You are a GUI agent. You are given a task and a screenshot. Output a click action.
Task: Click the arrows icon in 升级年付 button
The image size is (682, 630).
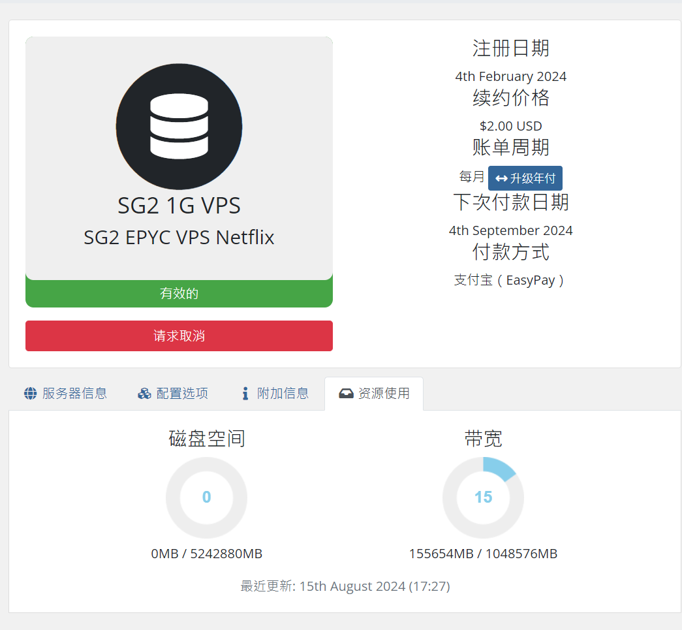coord(501,178)
